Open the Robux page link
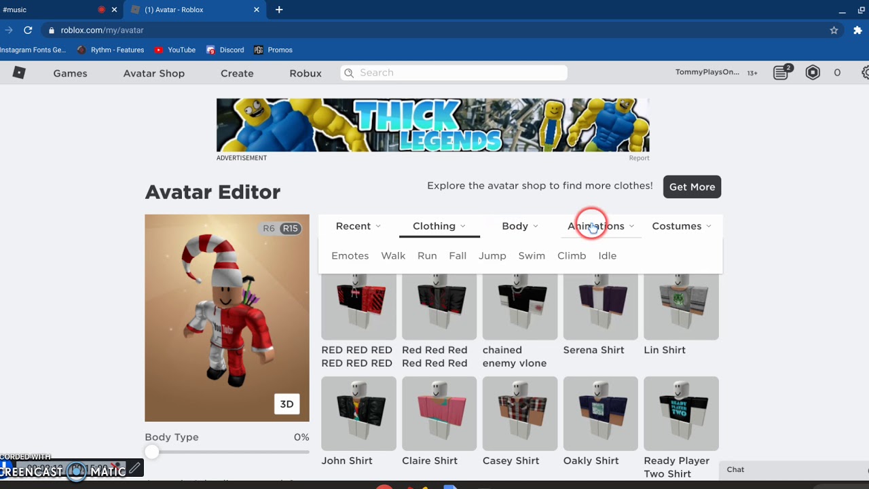Viewport: 869px width, 489px height. [306, 73]
